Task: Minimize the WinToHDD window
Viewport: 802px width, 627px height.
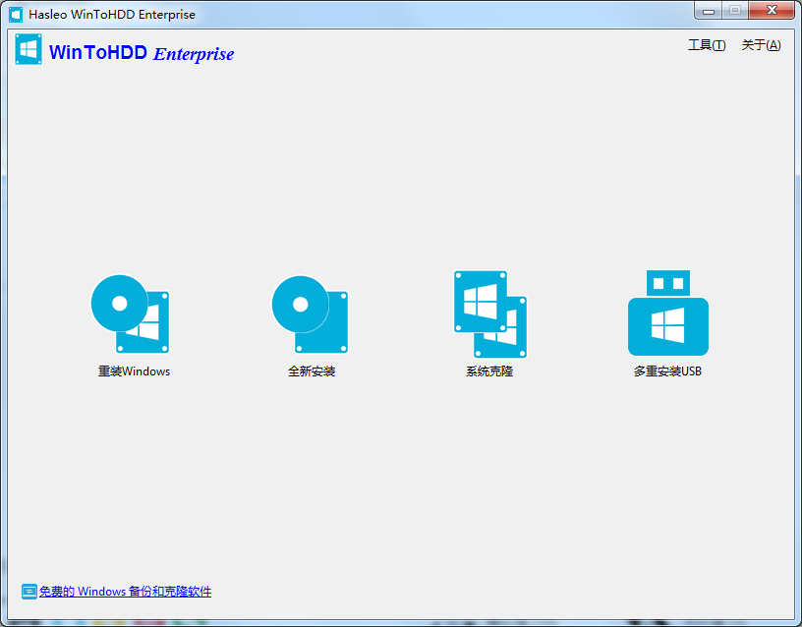Action: point(708,11)
